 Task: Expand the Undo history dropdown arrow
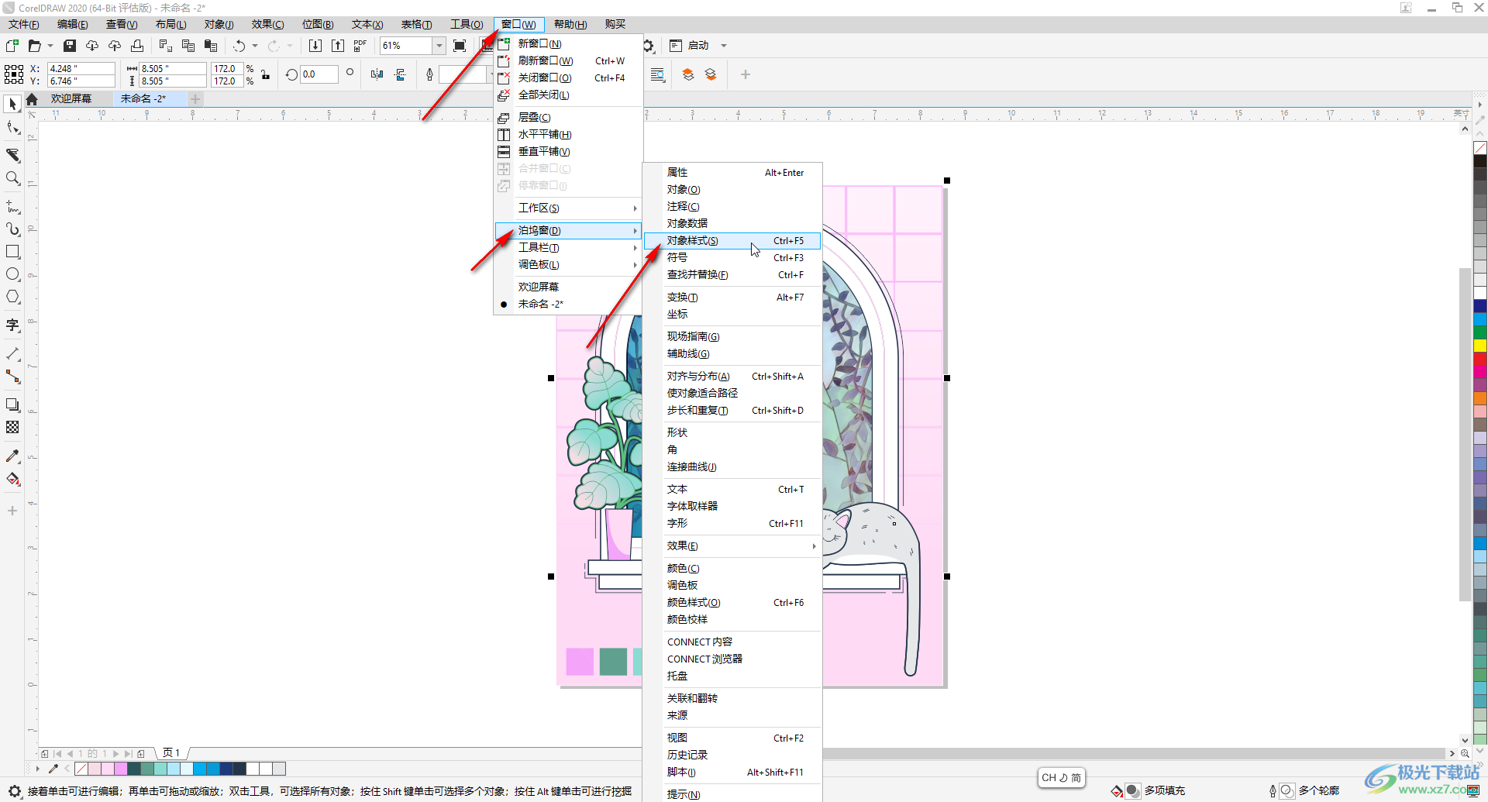coord(255,46)
